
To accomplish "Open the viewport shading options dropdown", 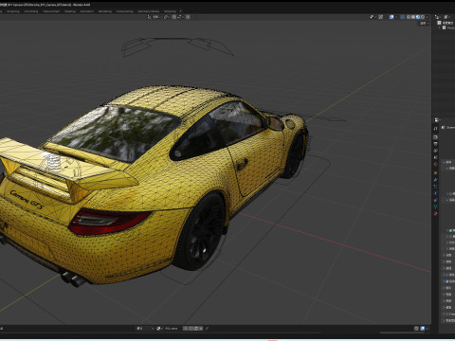I will tap(428, 17).
